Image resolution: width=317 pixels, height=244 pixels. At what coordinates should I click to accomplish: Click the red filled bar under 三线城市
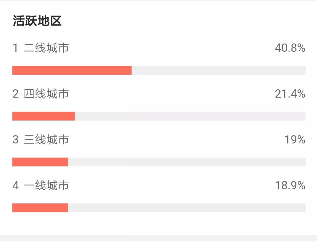tap(40, 162)
